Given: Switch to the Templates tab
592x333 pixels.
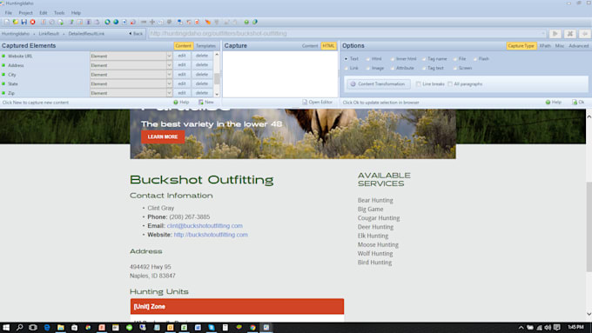Looking at the screenshot, I should (x=205, y=46).
